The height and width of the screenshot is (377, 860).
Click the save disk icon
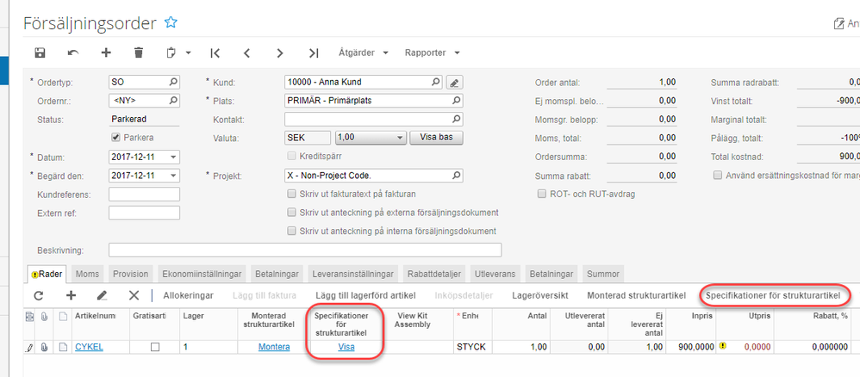40,53
